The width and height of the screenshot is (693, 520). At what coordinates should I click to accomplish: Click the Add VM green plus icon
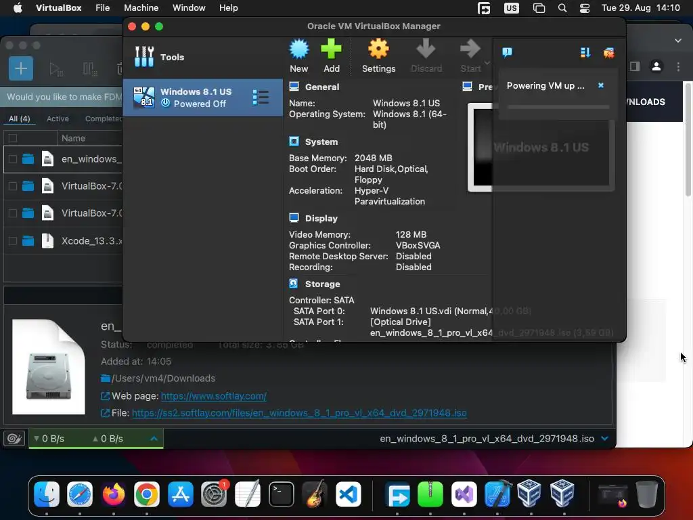pos(332,56)
